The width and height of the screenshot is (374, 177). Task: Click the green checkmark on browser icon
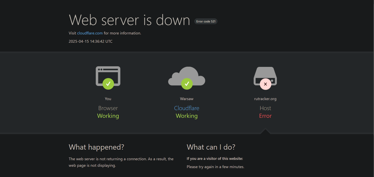click(x=108, y=84)
